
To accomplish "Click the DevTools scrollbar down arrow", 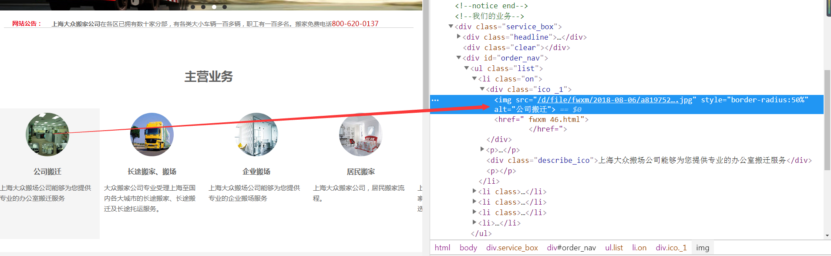I will [x=827, y=236].
